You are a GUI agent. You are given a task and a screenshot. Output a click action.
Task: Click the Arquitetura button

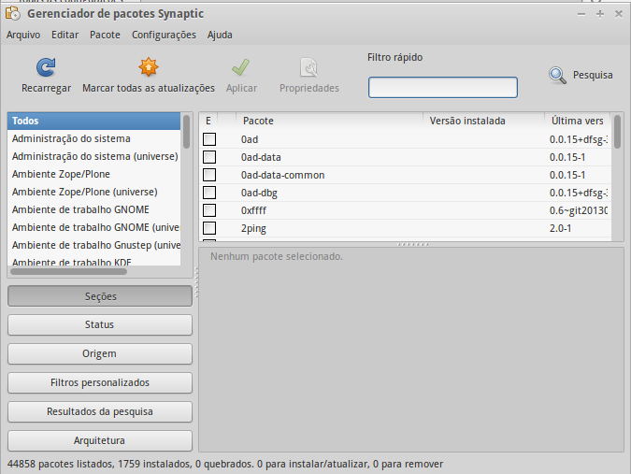click(100, 440)
